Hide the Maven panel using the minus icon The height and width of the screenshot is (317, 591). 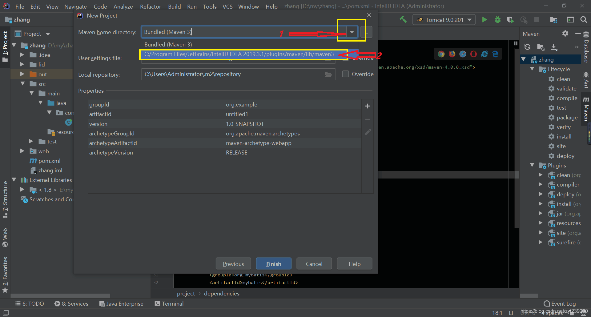coord(578,34)
